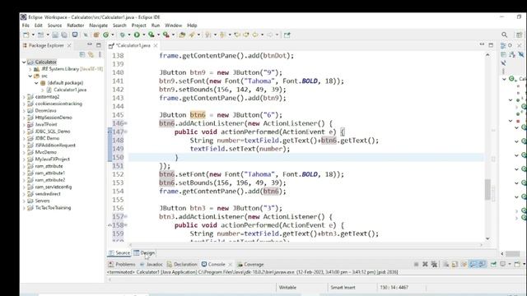Screen dimensions: 527x296
Task: Open the File menu
Action: [26, 25]
